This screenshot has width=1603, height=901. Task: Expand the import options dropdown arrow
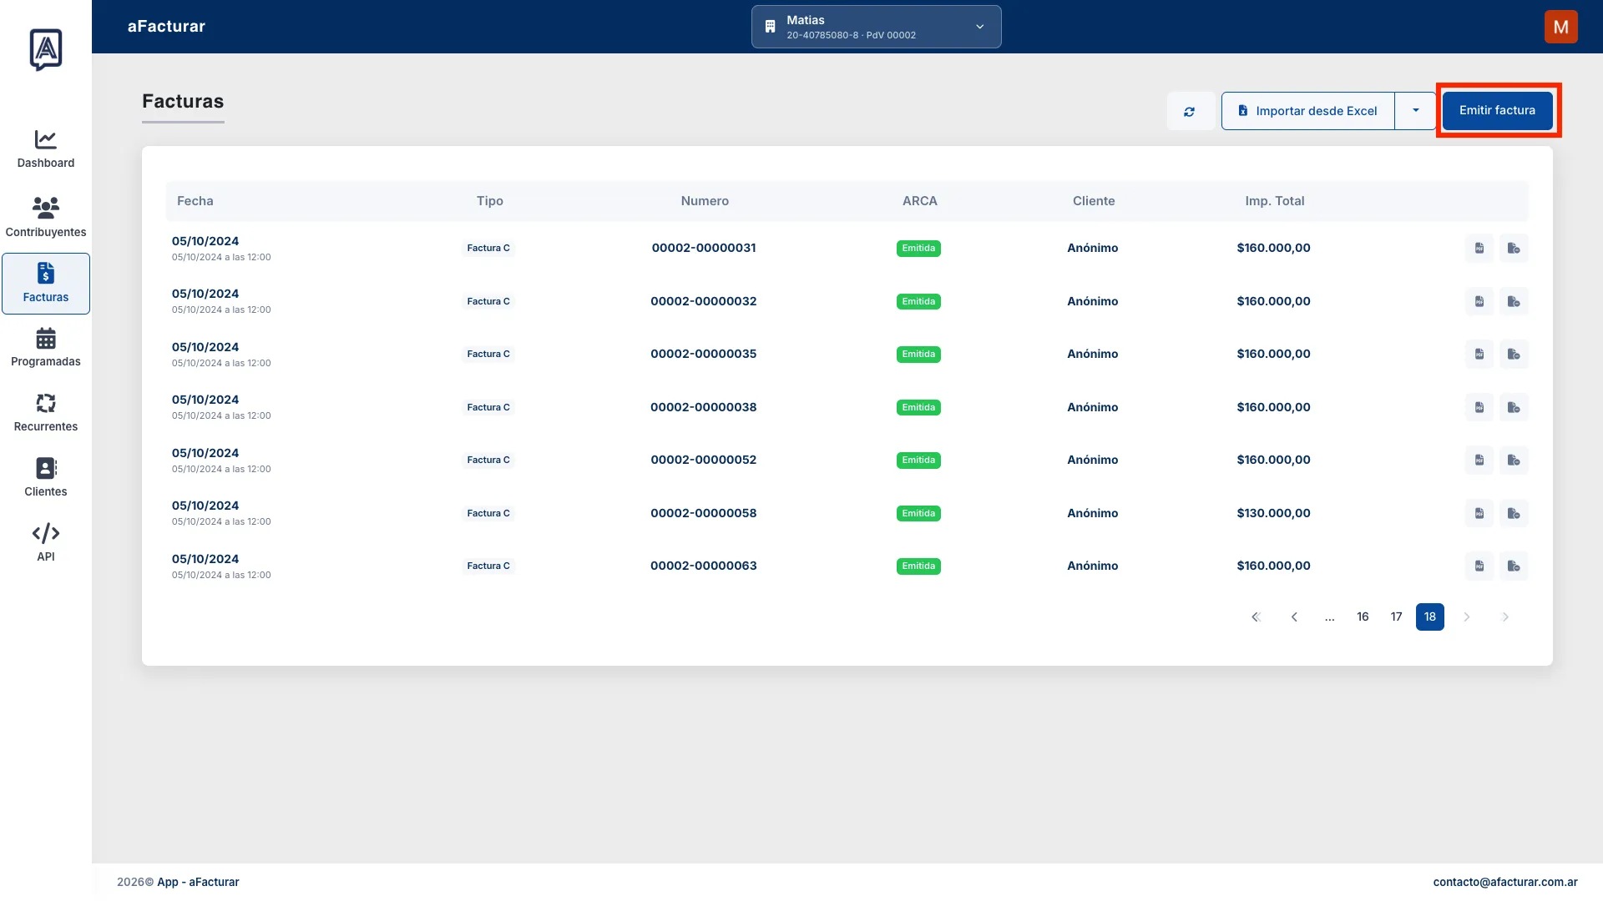point(1415,111)
